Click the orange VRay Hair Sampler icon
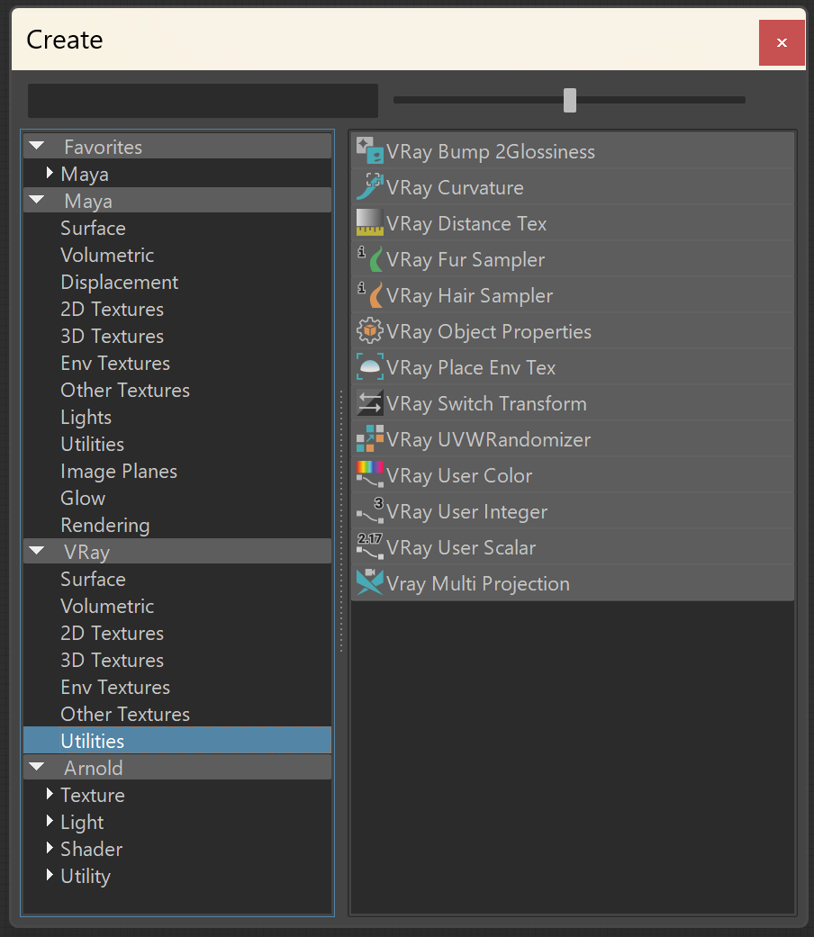This screenshot has height=937, width=814. [370, 294]
